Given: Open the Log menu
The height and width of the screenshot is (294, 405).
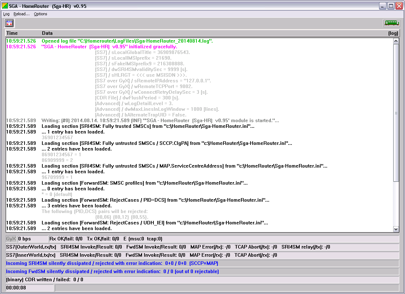Looking at the screenshot, I should coord(6,14).
